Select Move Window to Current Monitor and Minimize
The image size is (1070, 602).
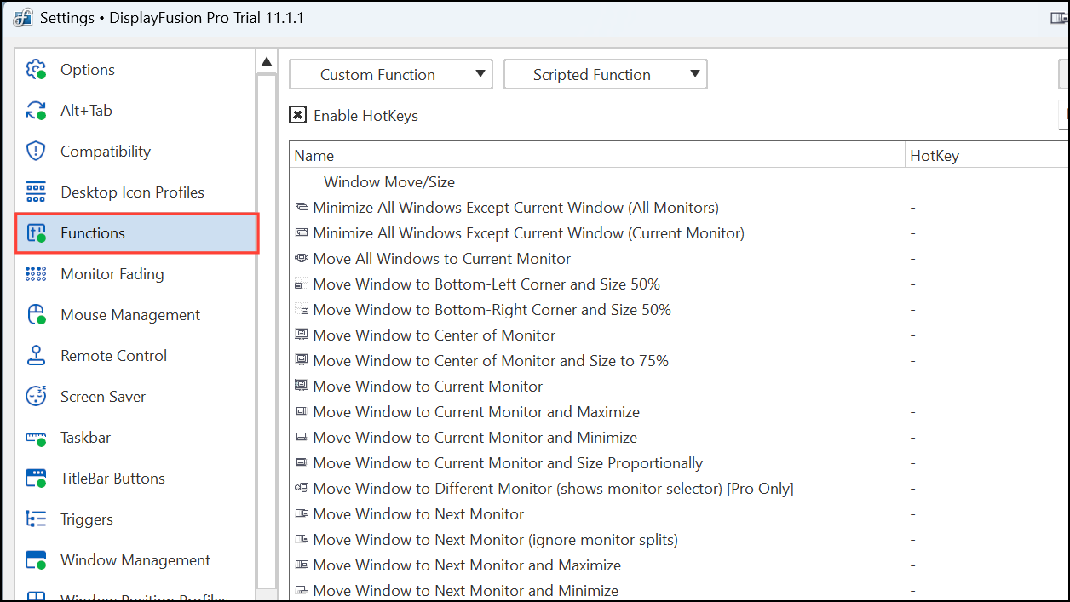[475, 438]
